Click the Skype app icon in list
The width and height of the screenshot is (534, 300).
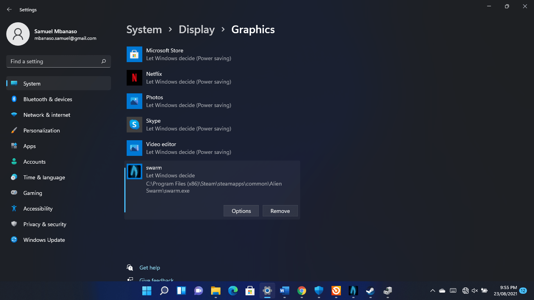click(134, 125)
